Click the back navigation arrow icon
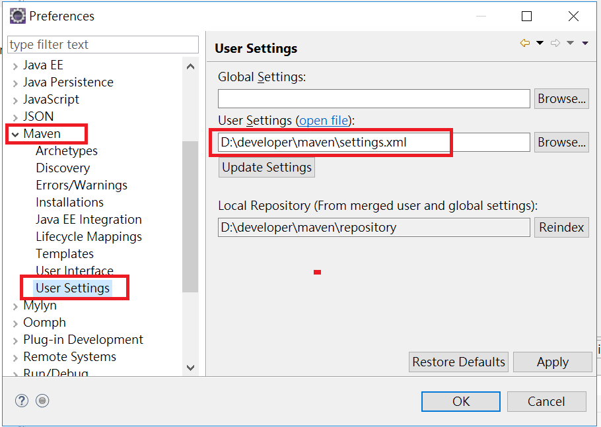This screenshot has height=427, width=601. coord(525,43)
